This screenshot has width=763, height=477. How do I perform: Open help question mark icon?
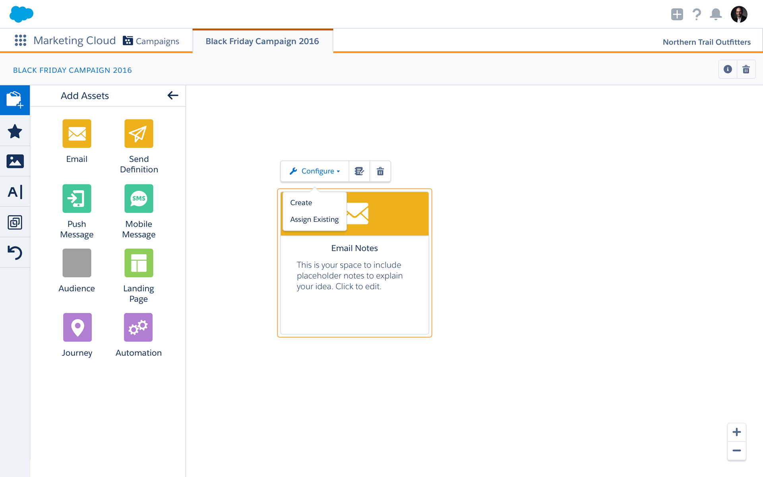coord(696,14)
